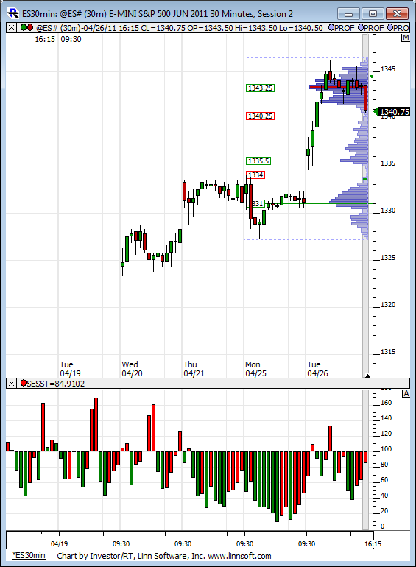Screen dimensions: 416x567
Task: Click the Investor/RT app icon in title bar
Action: click(13, 13)
